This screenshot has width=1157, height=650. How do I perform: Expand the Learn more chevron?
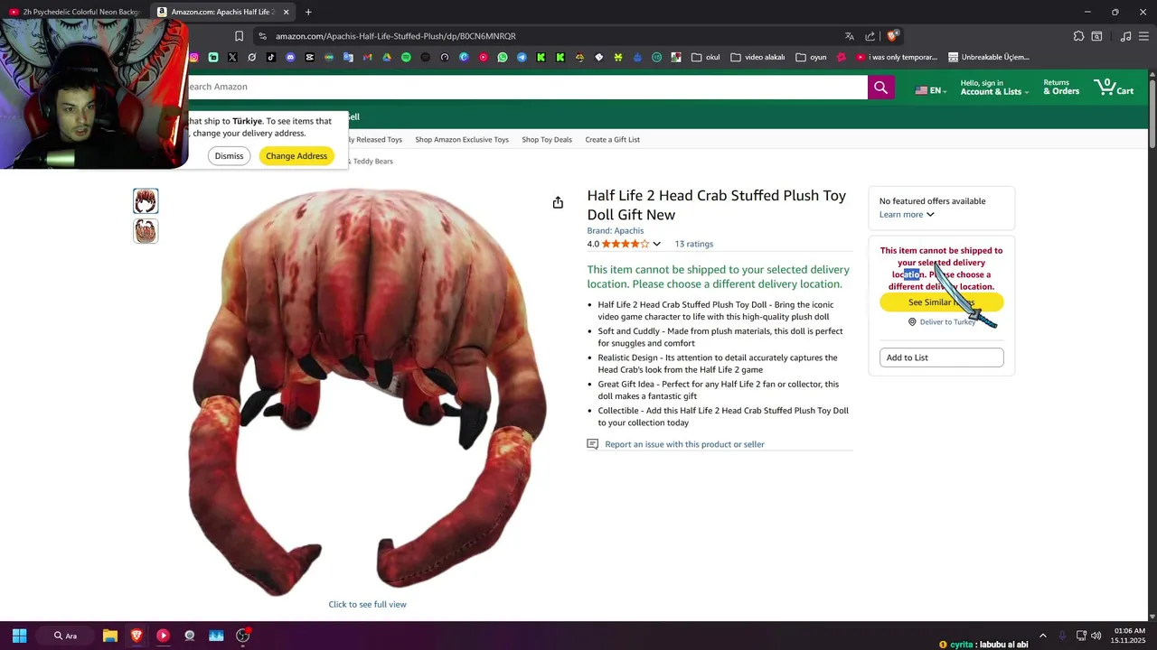point(930,215)
